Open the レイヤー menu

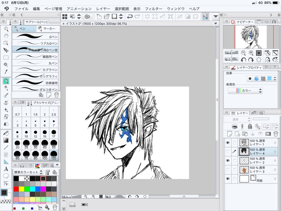(103, 8)
